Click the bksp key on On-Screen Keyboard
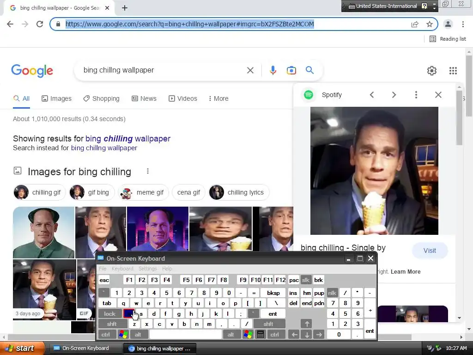 273,293
